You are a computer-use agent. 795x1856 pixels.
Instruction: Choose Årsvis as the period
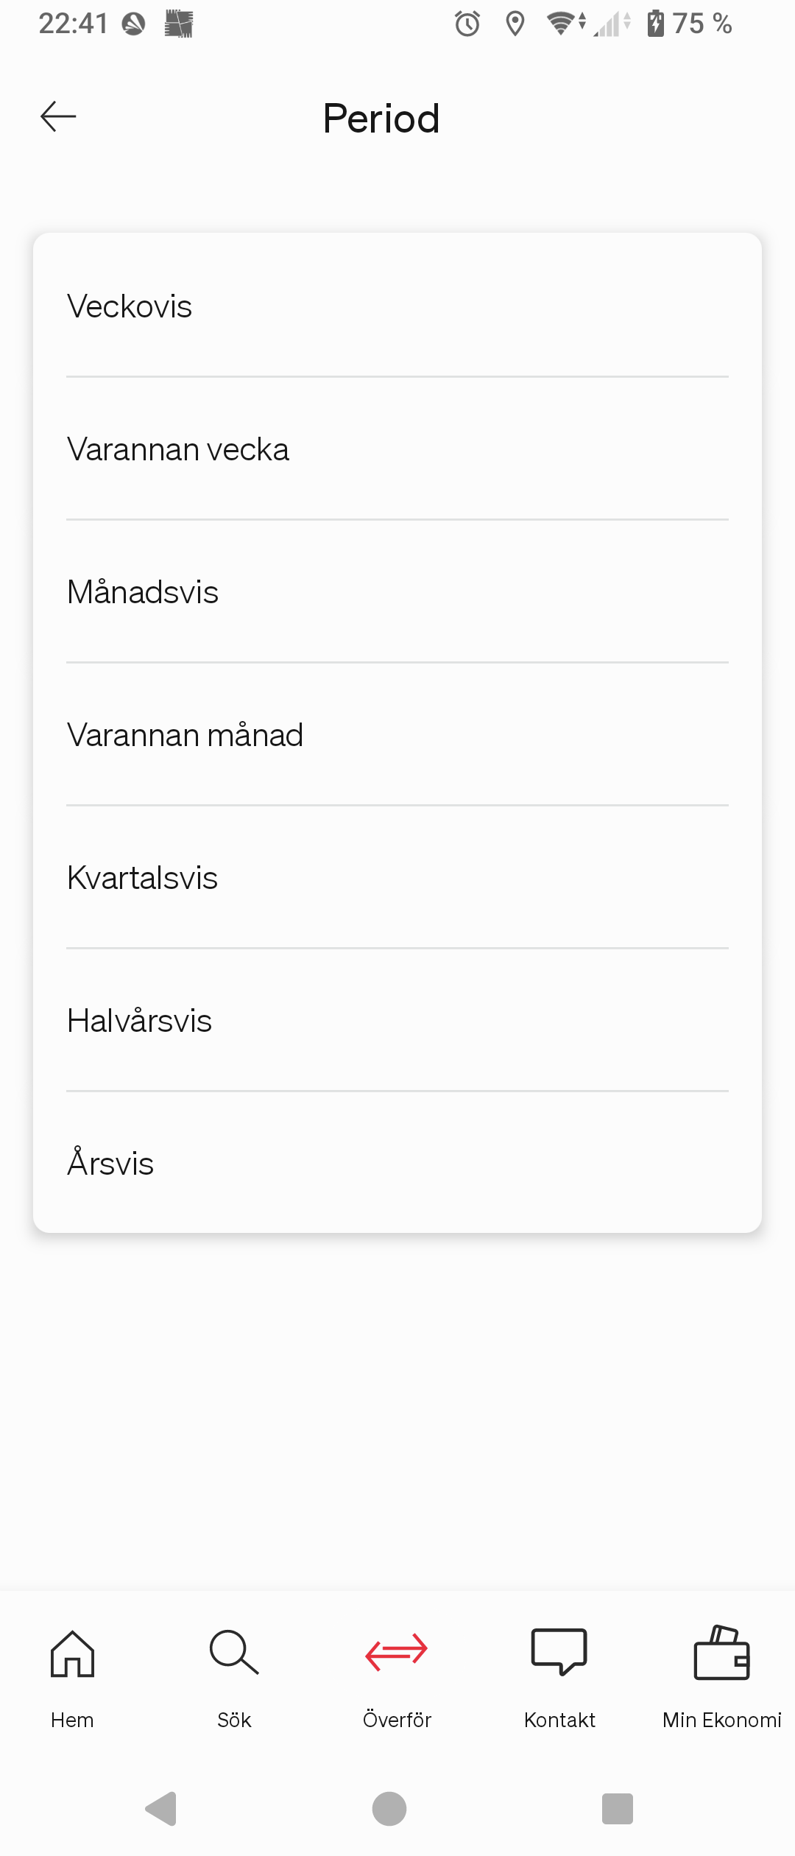(x=397, y=1164)
